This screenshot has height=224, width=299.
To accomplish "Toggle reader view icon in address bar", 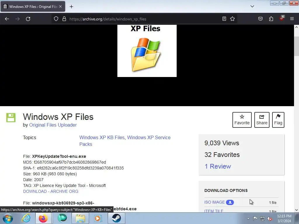I will coord(224,19).
